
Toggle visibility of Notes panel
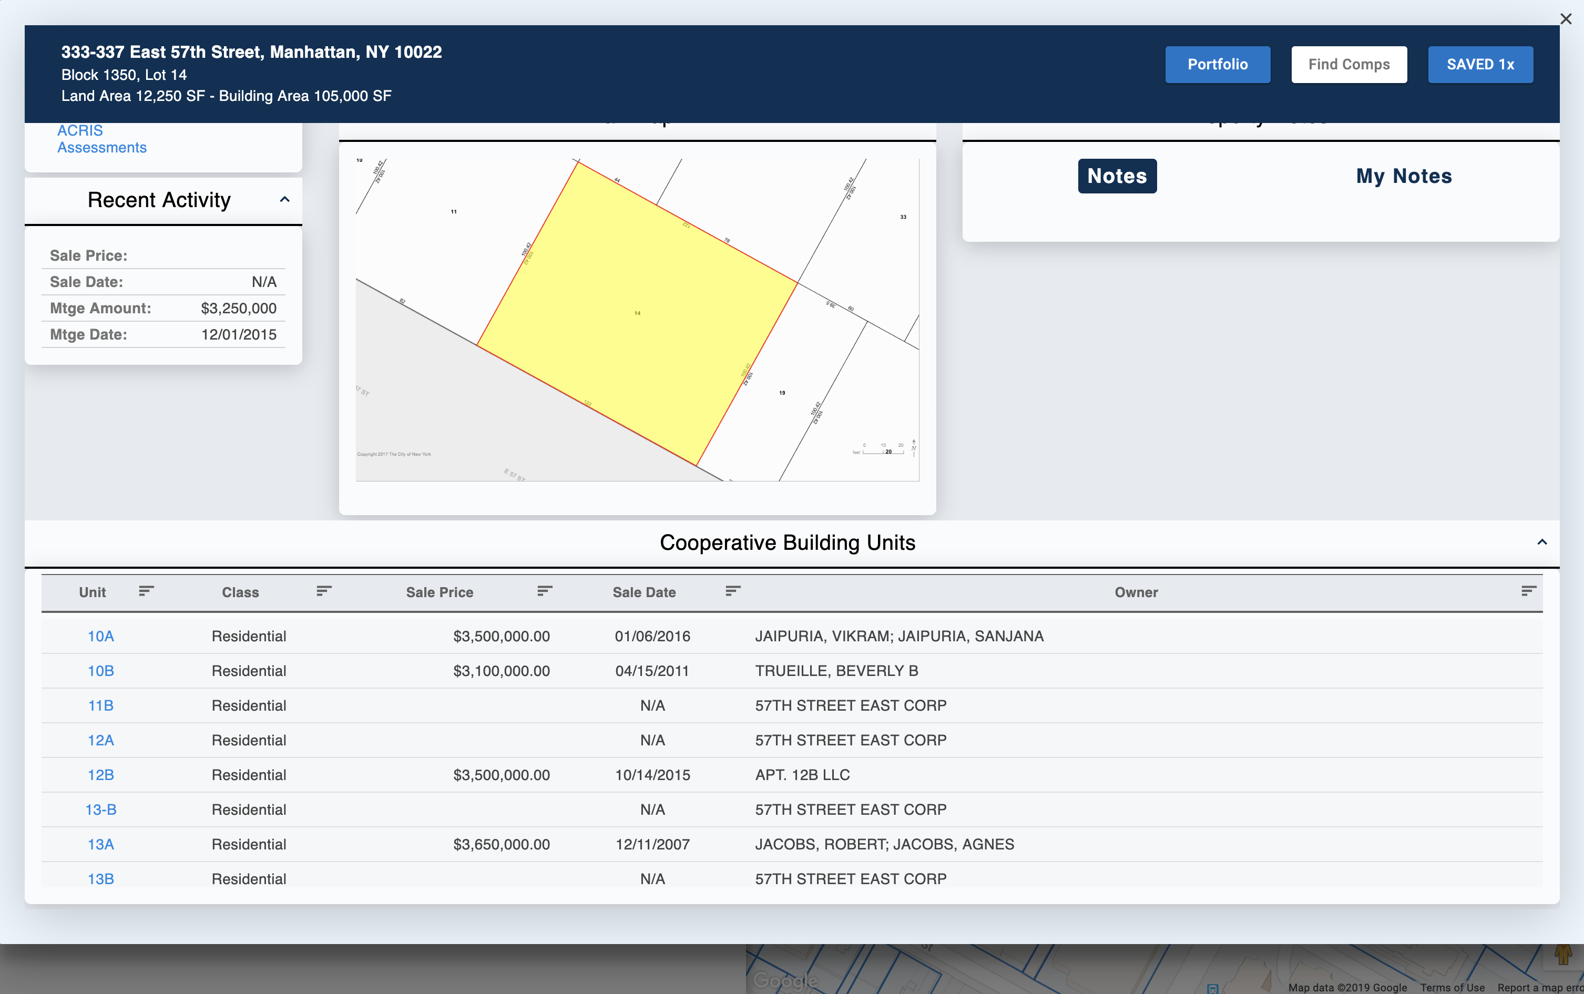1117,175
